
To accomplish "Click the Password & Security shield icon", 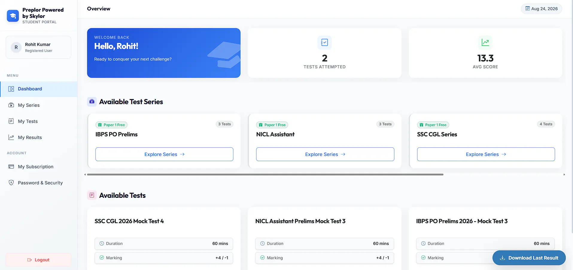I will 11,183.
